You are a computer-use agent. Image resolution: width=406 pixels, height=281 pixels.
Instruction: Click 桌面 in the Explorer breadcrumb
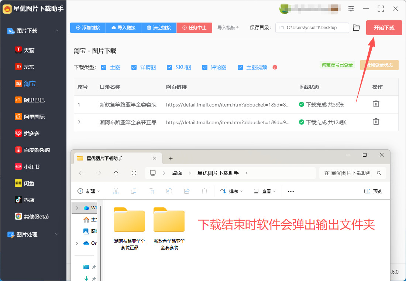tap(177, 173)
